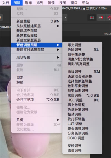111x158 pixels.
Task: Click 锁定 in the layer menu
Action: tap(37, 78)
